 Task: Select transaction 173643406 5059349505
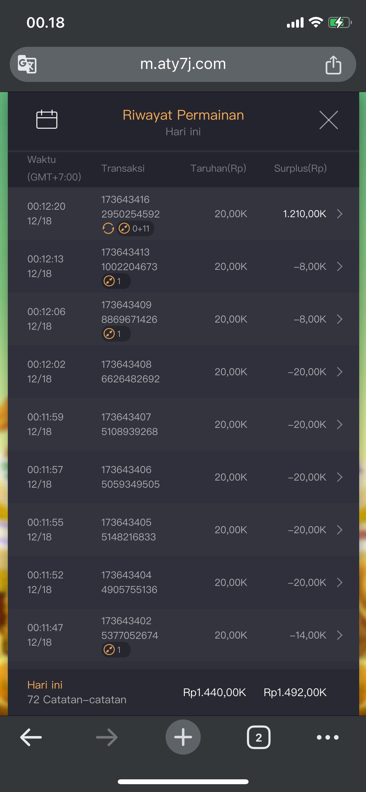(130, 477)
